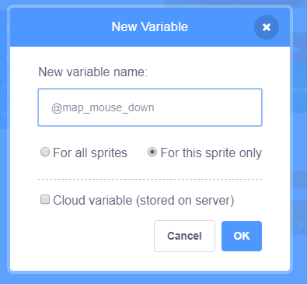Click the "Cloud variable (stored on server)" label
This screenshot has width=307, height=284.
144,200
